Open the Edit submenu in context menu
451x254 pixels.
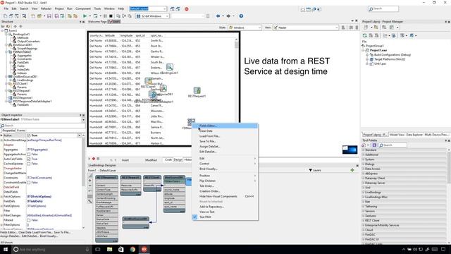point(225,159)
